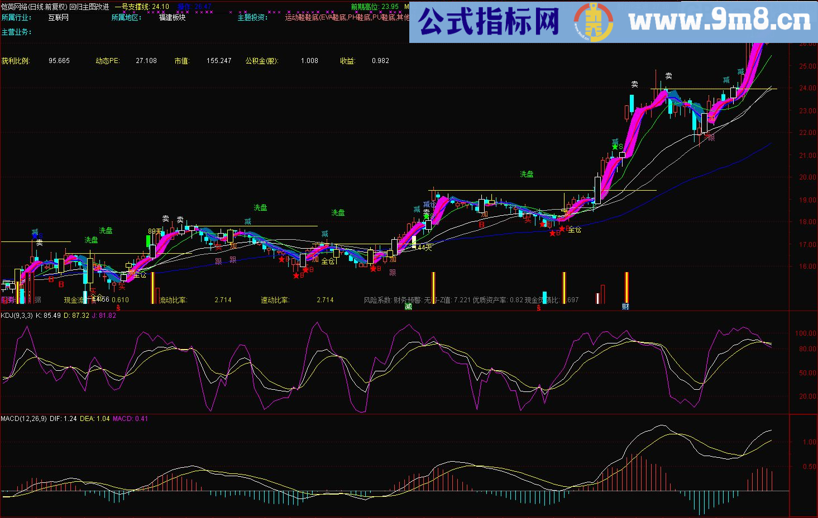Viewport: 818px width, 518px height.
Task: Click the 获利比例 value 95.665
Action: 59,61
